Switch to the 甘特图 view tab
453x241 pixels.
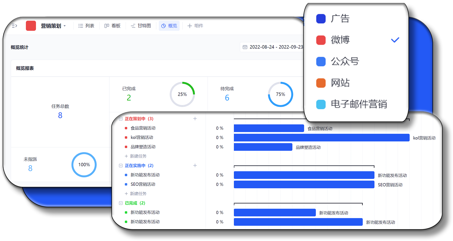141,26
